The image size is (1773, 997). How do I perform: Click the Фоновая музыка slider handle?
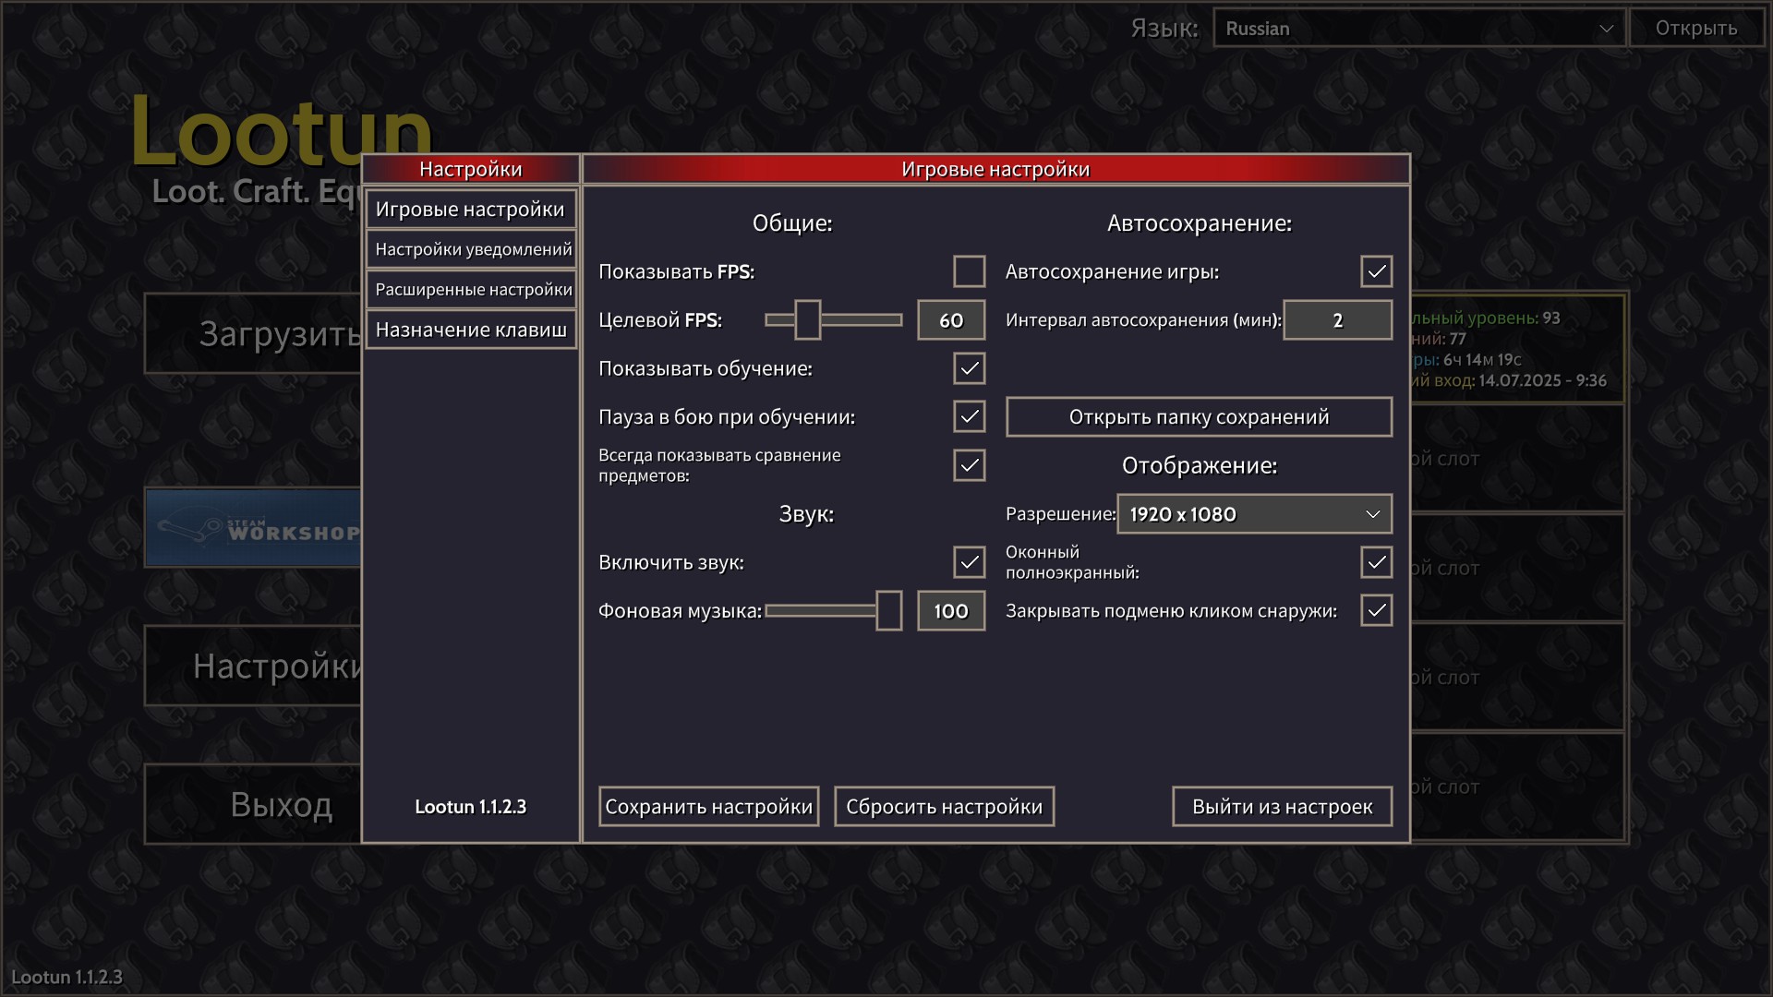pos(888,611)
